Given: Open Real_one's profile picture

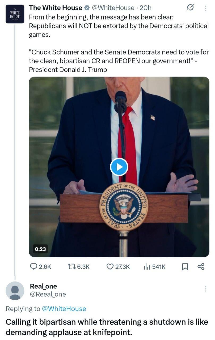Looking at the screenshot, I should (15, 291).
